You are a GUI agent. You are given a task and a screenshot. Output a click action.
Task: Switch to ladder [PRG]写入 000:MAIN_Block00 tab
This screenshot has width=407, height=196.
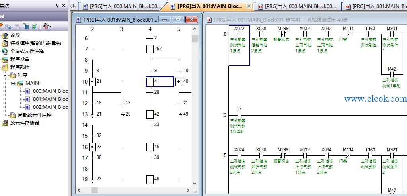click(297, 6)
